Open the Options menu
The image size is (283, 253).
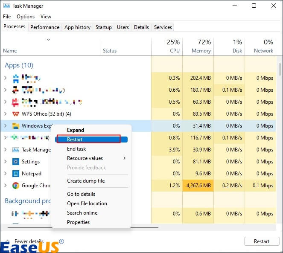[26, 17]
